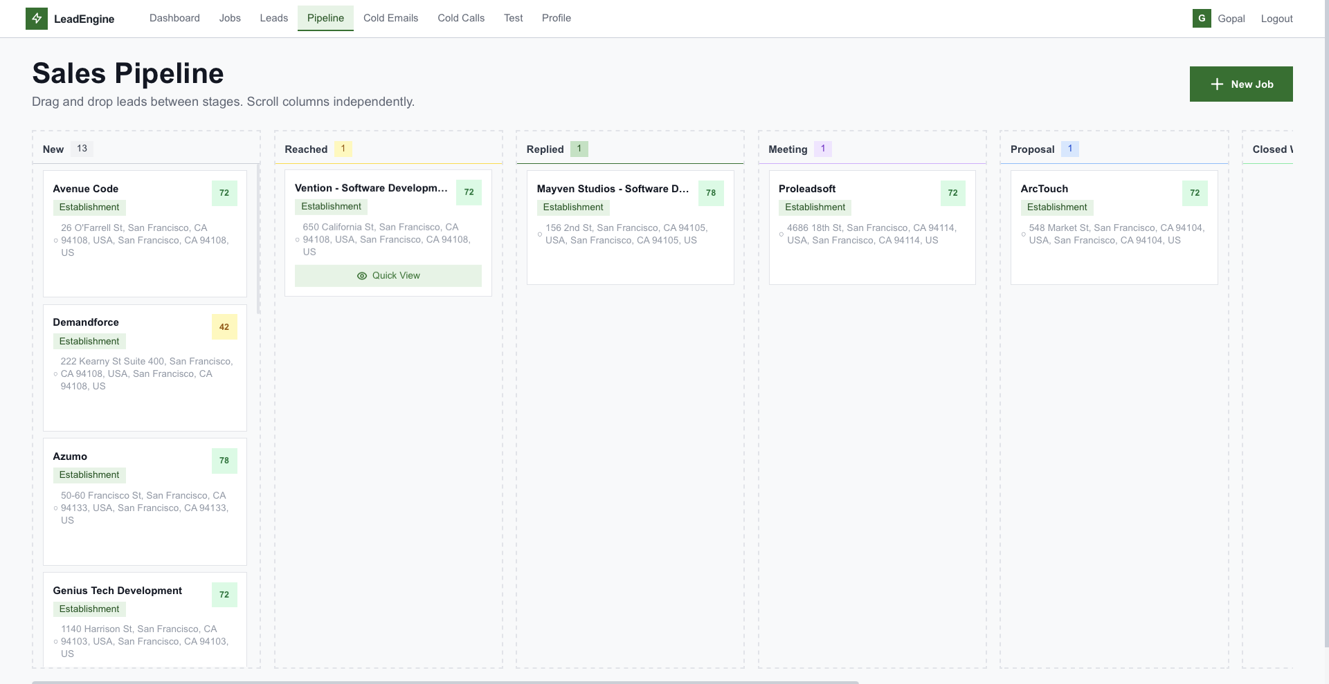1329x684 pixels.
Task: Go to the Leads page
Action: (x=273, y=18)
